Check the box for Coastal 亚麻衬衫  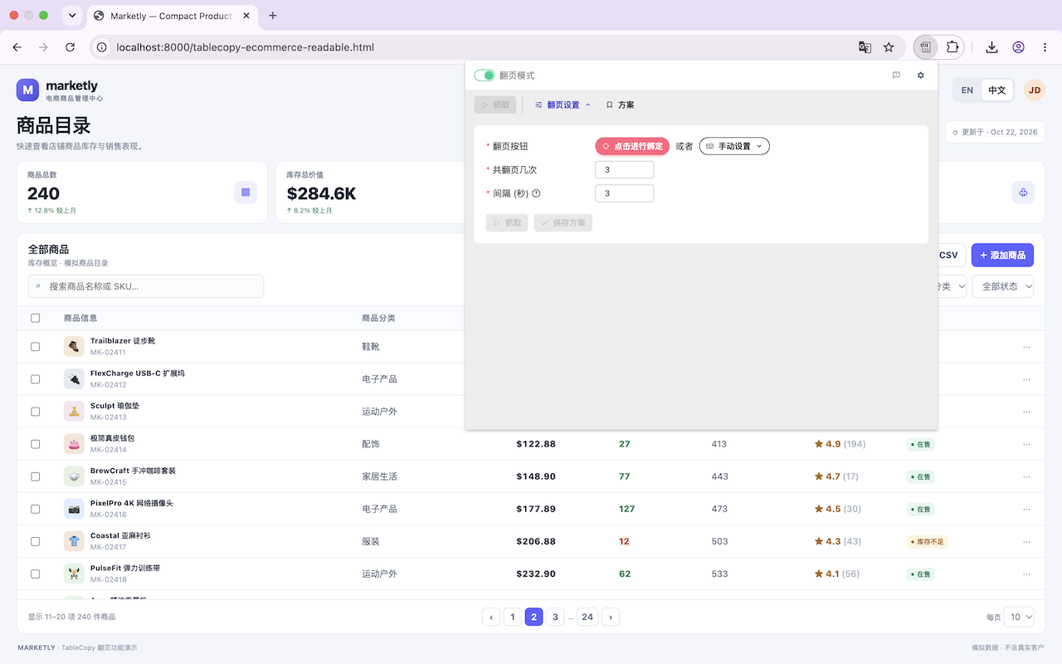(35, 541)
